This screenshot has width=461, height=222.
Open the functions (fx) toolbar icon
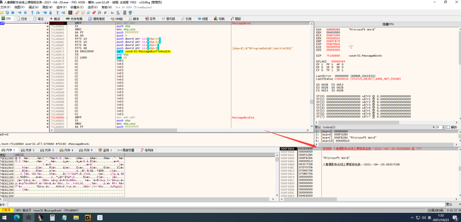(x=100, y=12)
